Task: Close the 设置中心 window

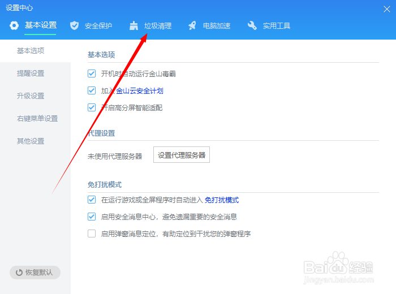Action: pyautogui.click(x=386, y=9)
